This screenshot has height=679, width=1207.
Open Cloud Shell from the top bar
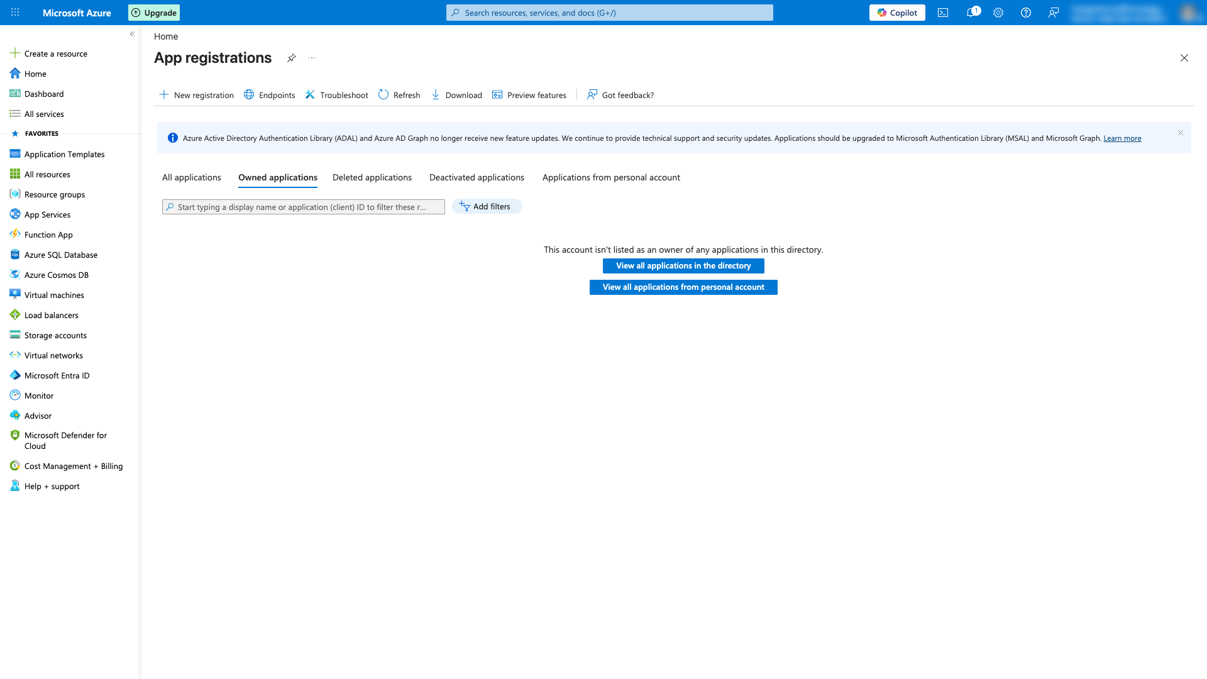[943, 13]
